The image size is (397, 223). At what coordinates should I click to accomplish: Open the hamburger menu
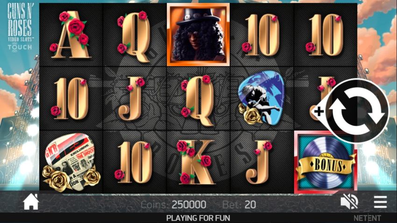pyautogui.click(x=380, y=202)
